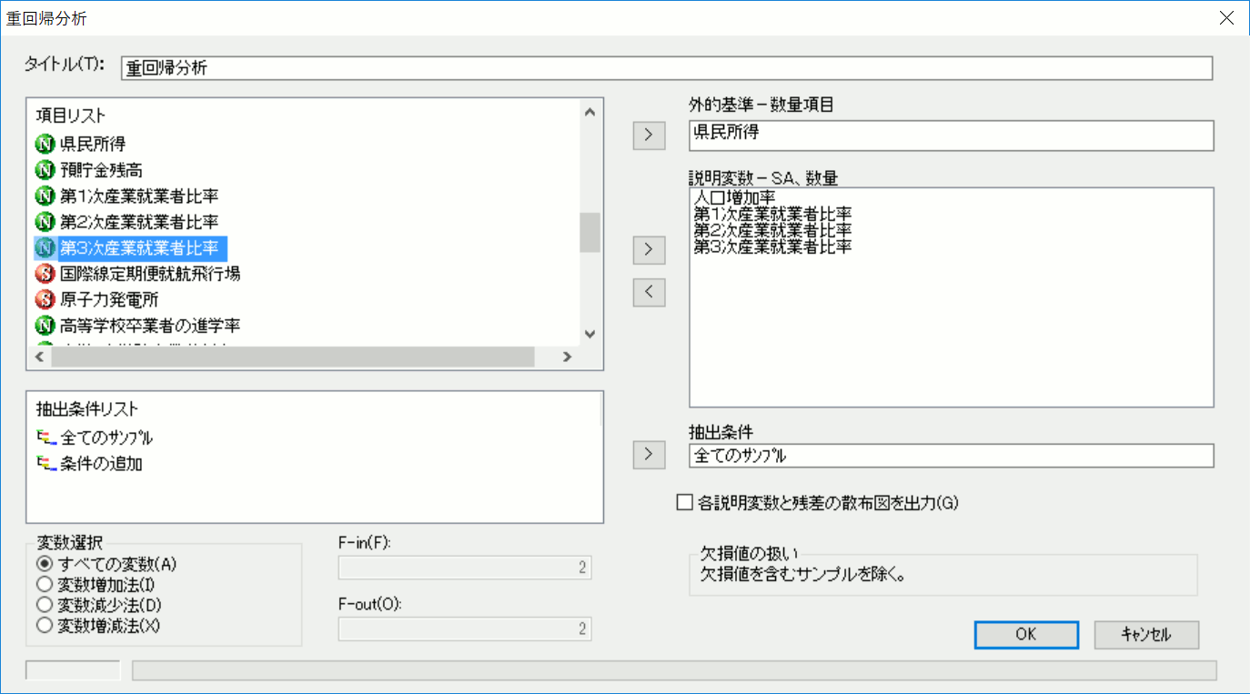Click the 外的基準 field containing 県民所得

(952, 135)
